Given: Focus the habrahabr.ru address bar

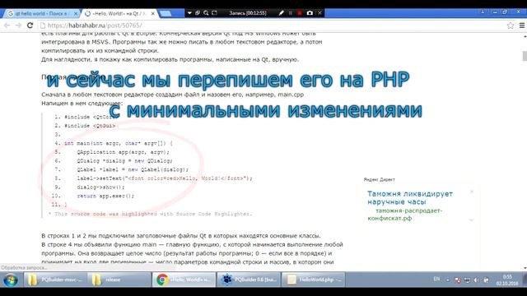Looking at the screenshot, I should pyautogui.click(x=269, y=25).
